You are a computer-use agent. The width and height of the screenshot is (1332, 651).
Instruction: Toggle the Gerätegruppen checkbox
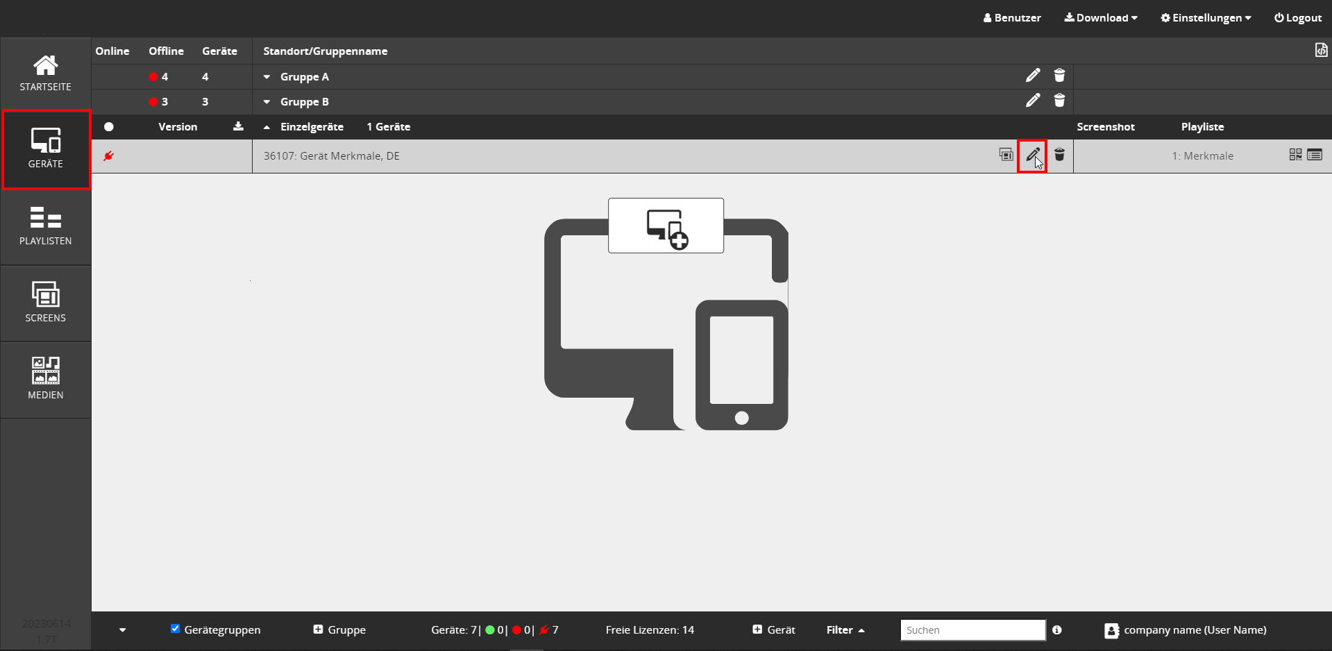coord(176,629)
